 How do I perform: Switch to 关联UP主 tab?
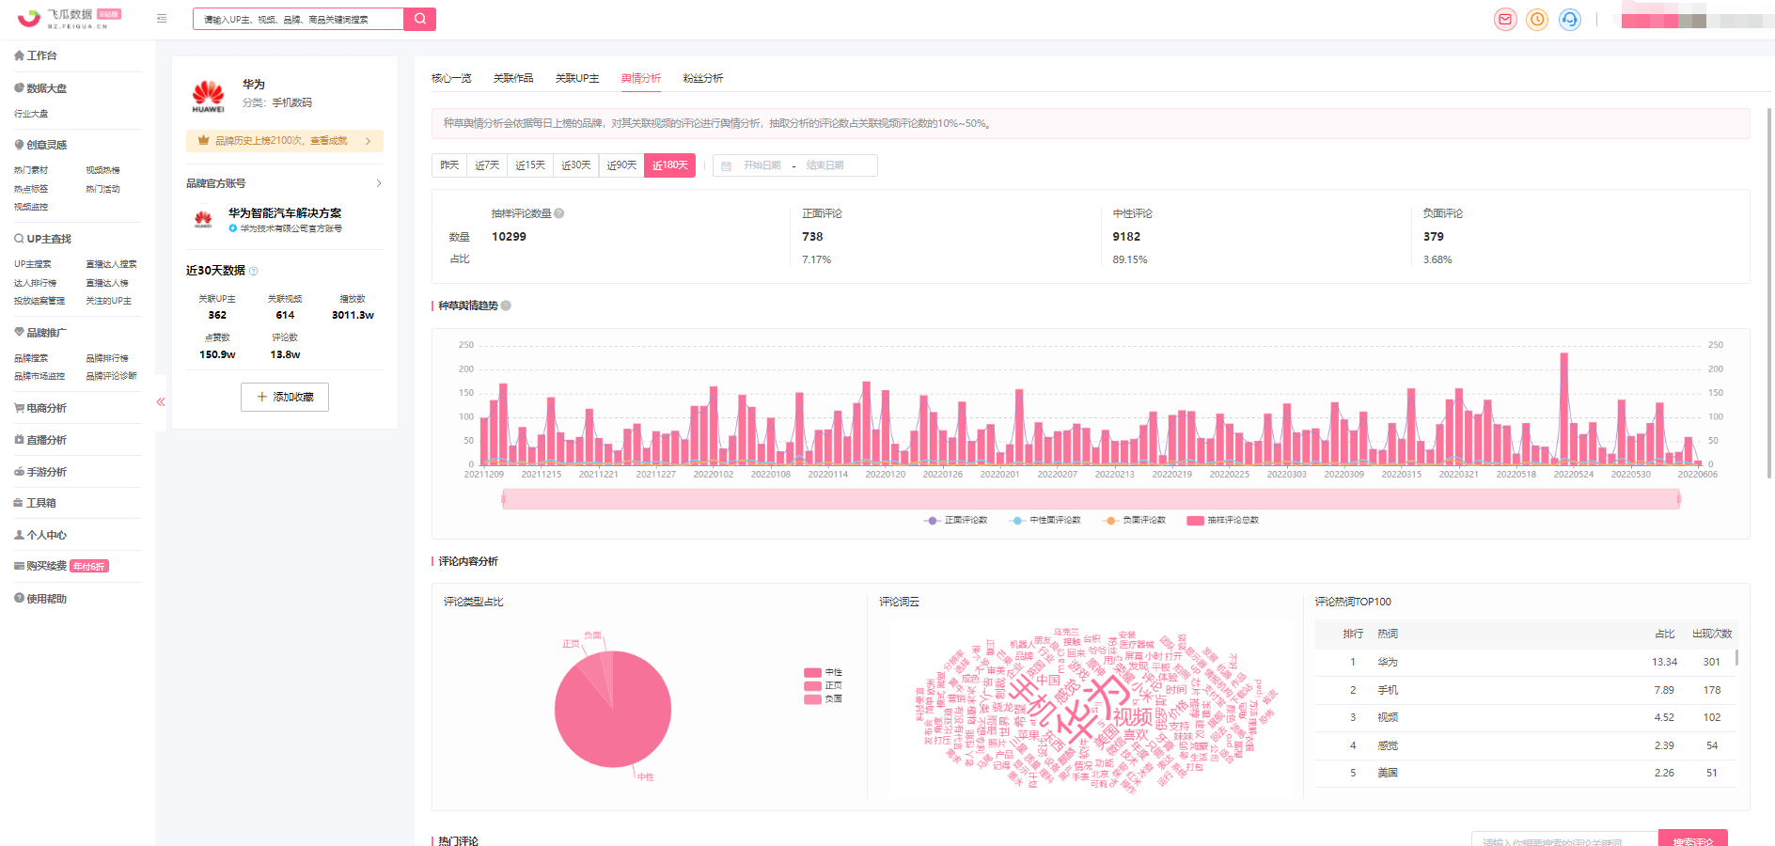point(577,78)
